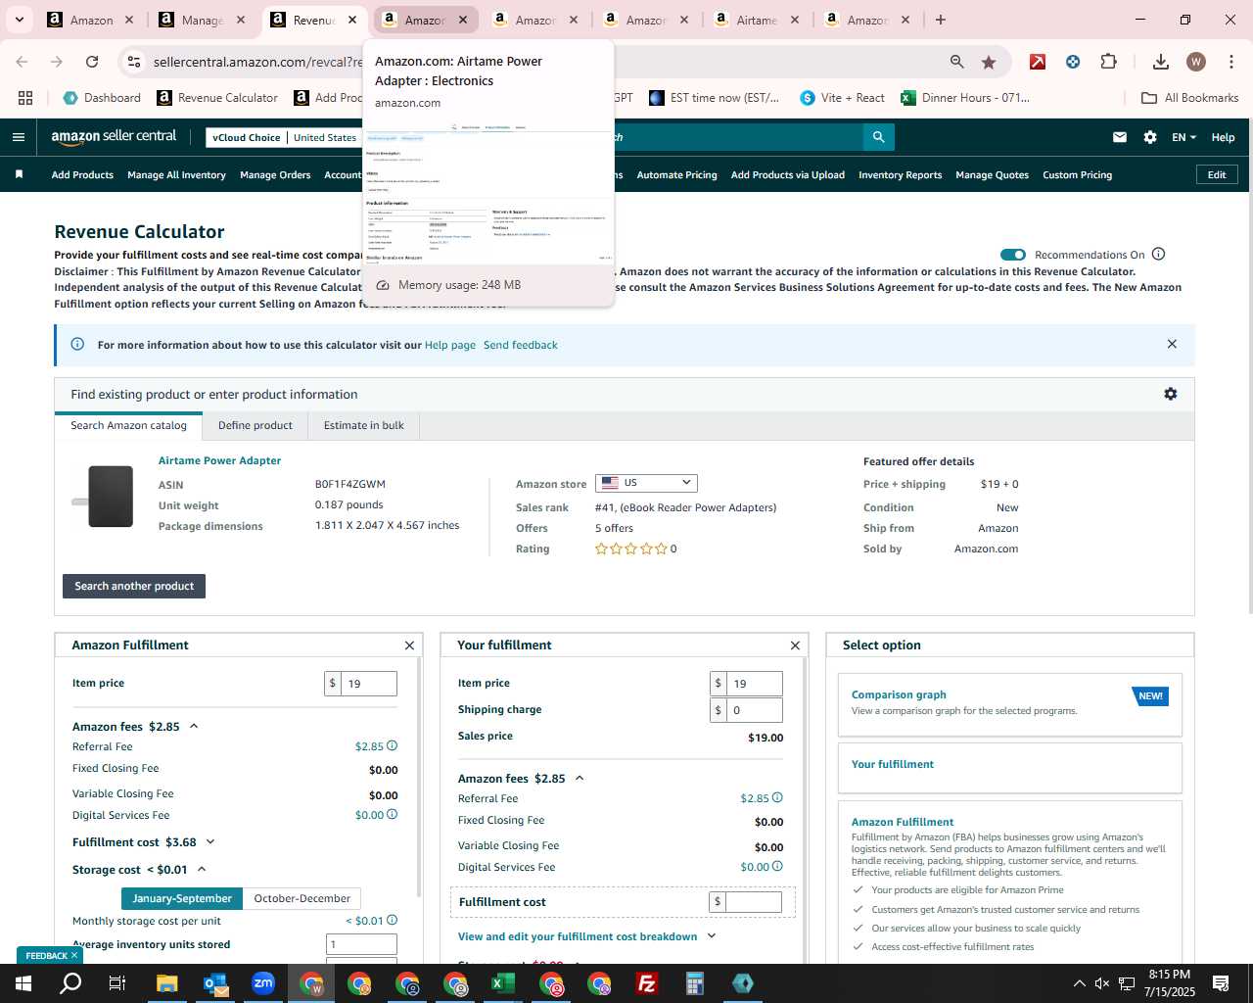Open Excel from the Windows taskbar

(503, 983)
